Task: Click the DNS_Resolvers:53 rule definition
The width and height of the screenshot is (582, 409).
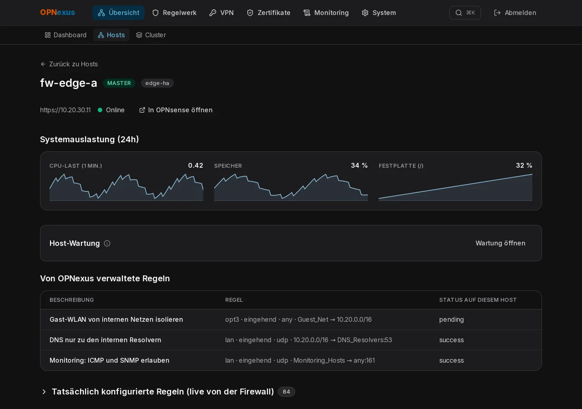Action: 308,340
